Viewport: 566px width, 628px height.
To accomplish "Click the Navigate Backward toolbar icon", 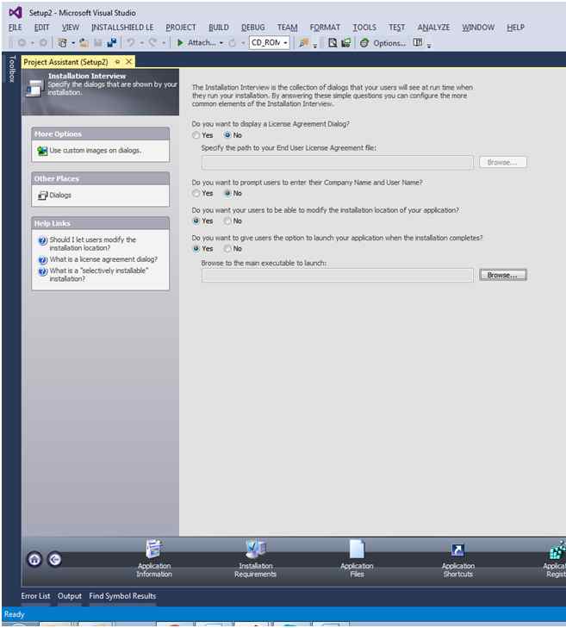I will click(22, 42).
